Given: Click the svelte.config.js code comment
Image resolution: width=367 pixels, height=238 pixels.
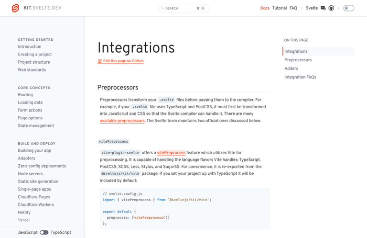Looking at the screenshot, I should (x=122, y=194).
